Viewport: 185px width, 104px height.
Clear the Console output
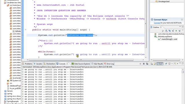click(x=151, y=64)
